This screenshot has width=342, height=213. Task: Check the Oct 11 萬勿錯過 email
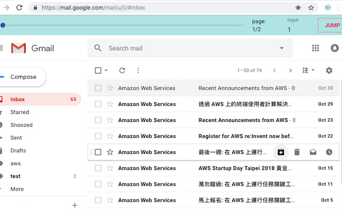tap(98, 184)
